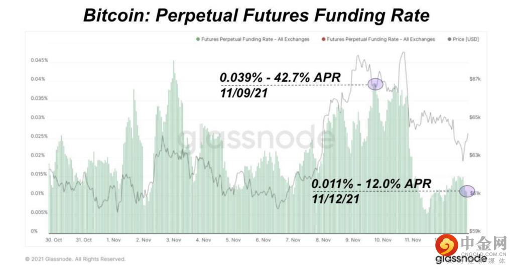The width and height of the screenshot is (514, 270).
Task: Click the purple circle marker near 0.011% level
Action: pyautogui.click(x=467, y=191)
